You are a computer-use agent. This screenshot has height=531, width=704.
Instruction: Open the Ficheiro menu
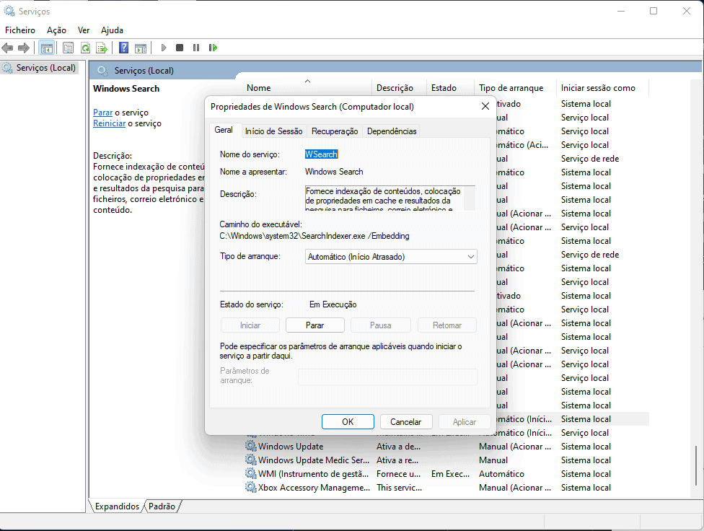(20, 30)
